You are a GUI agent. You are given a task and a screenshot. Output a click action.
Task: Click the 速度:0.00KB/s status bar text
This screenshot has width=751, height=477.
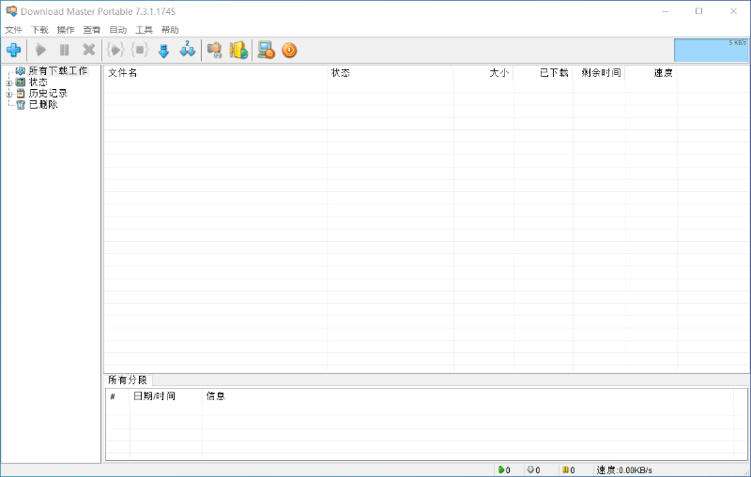coord(624,470)
